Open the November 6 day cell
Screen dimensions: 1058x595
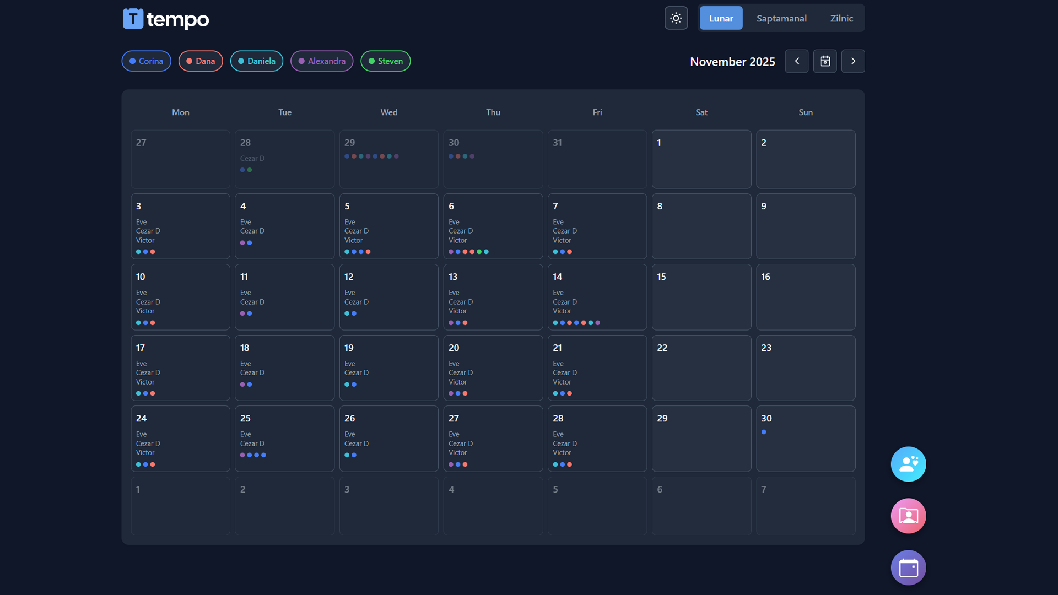[493, 226]
